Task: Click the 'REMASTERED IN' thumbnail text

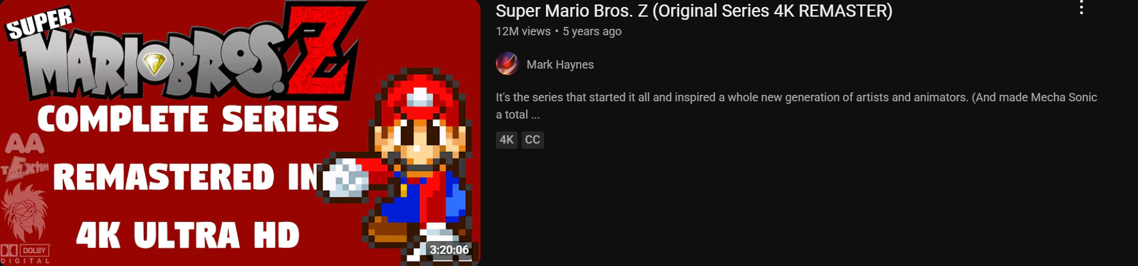Action: (x=187, y=177)
